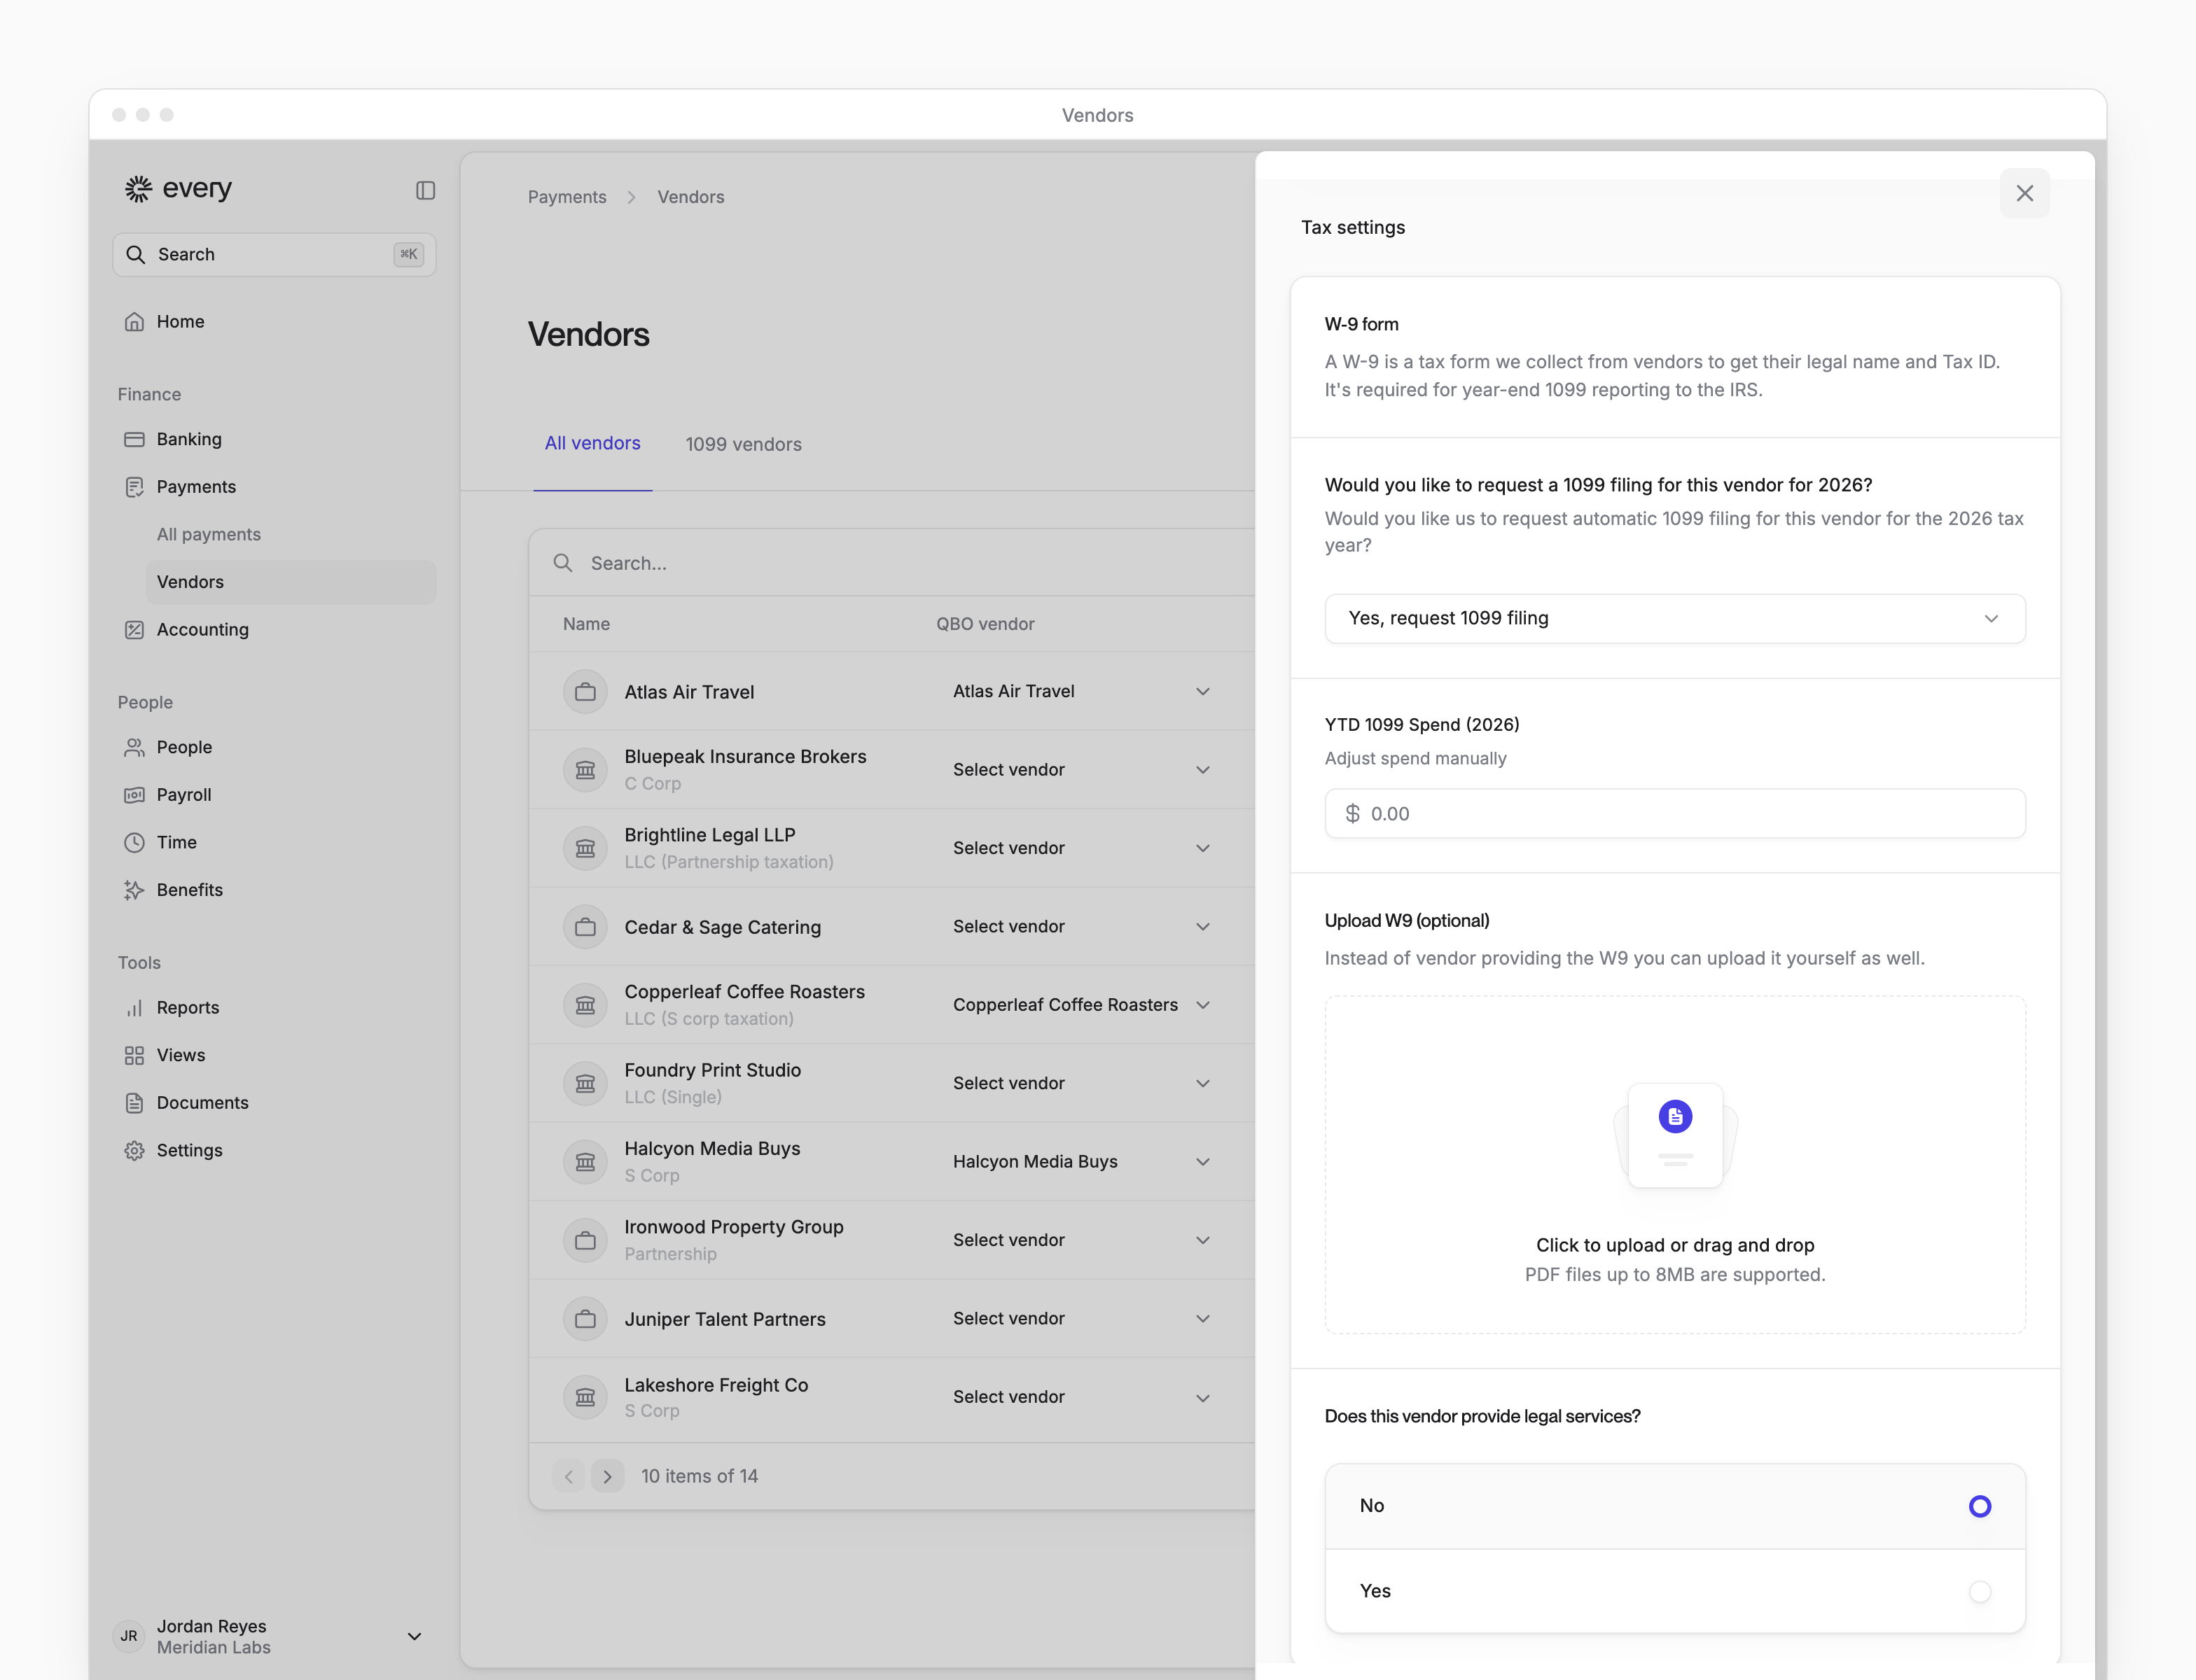Click the Payments breadcrumb link
2196x1680 pixels.
pyautogui.click(x=567, y=197)
